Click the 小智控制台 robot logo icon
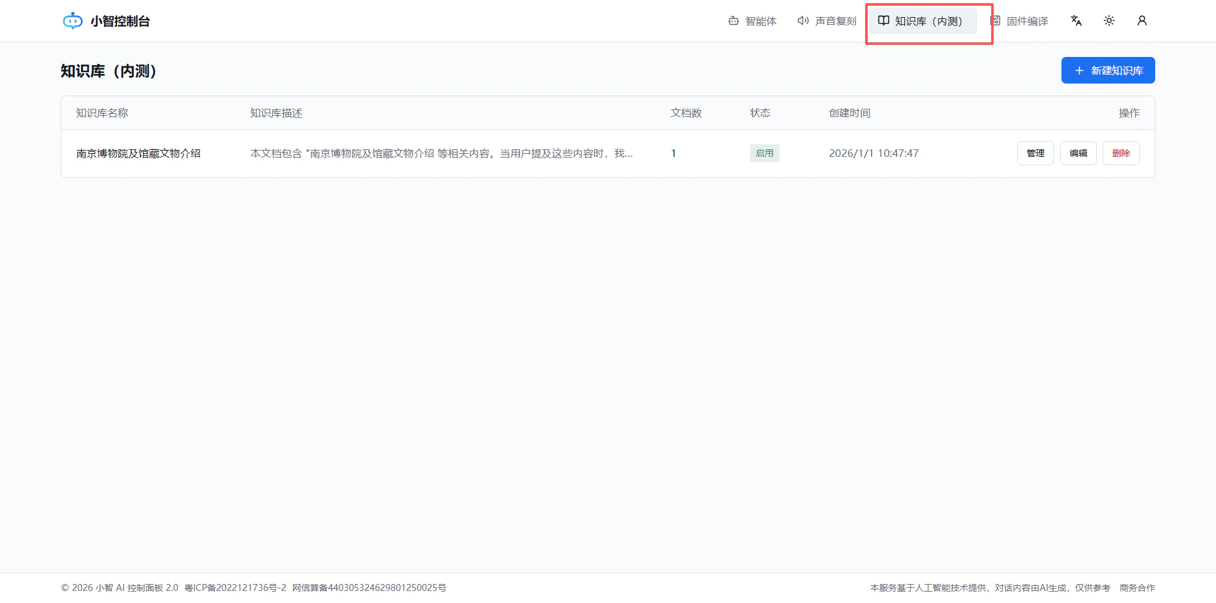The height and width of the screenshot is (603, 1216). tap(73, 21)
